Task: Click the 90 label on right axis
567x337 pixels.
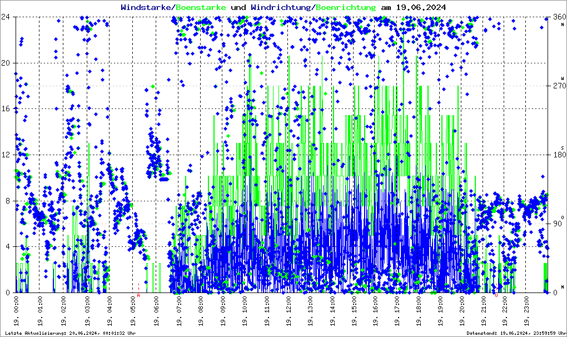Action: (558, 224)
